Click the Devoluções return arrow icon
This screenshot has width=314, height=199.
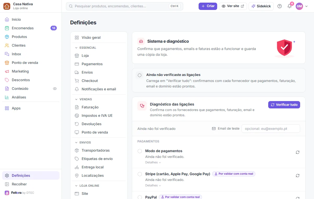click(77, 124)
